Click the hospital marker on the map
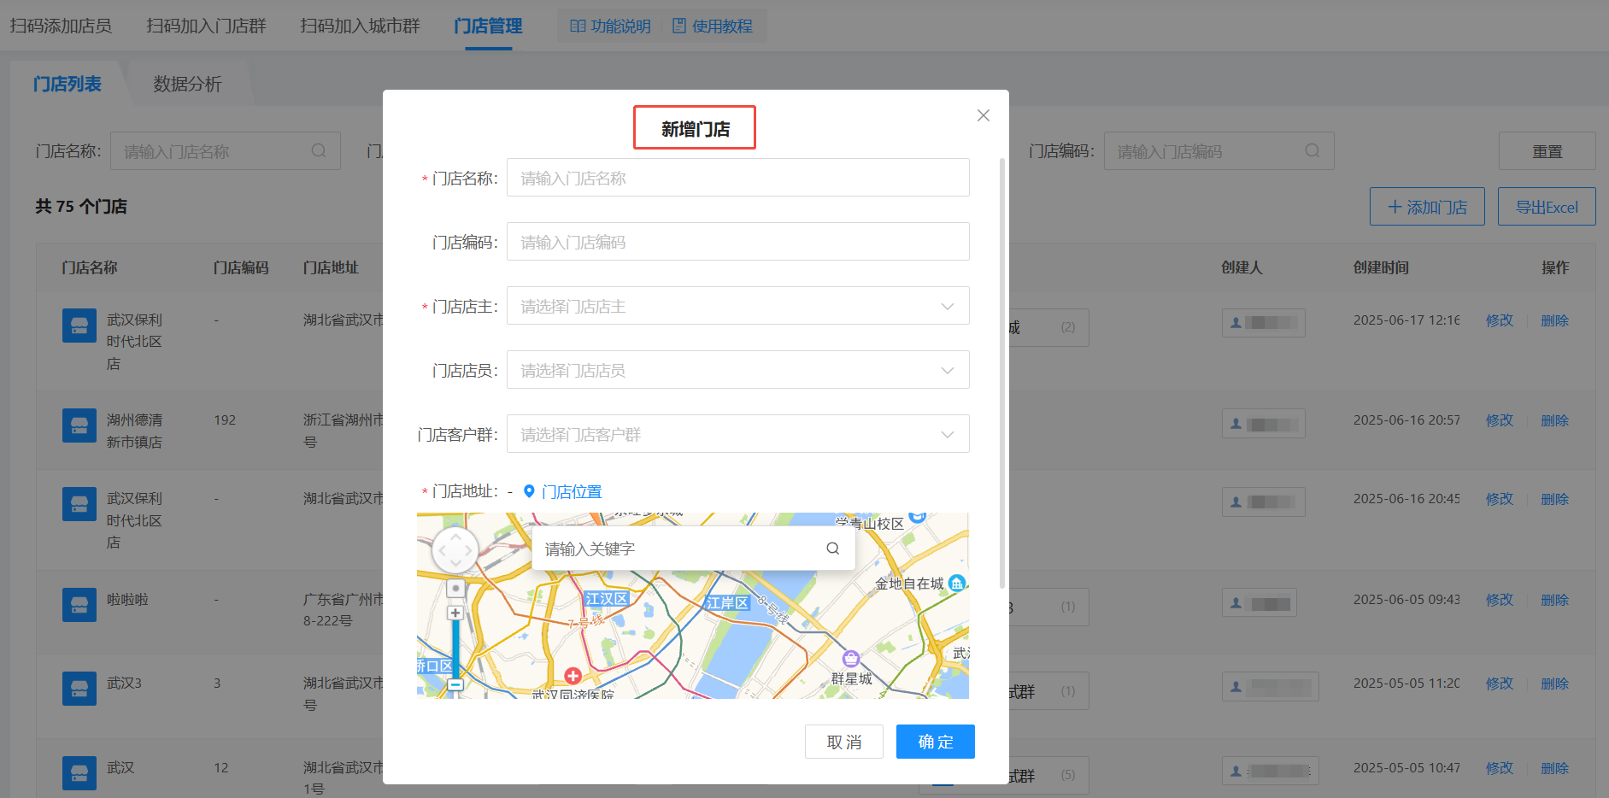Viewport: 1609px width, 798px height. coord(573,676)
